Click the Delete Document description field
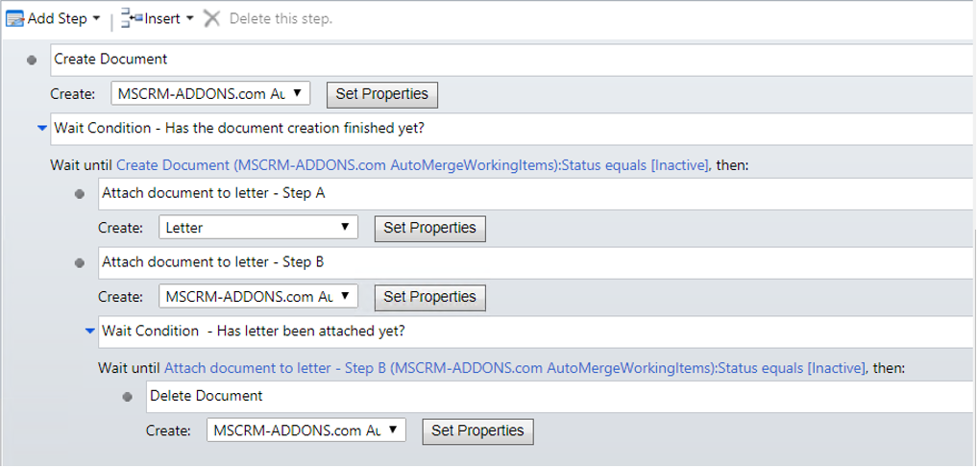978x468 pixels. click(560, 397)
